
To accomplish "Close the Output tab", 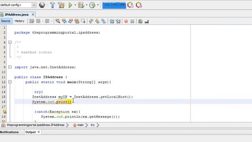I will (39, 132).
